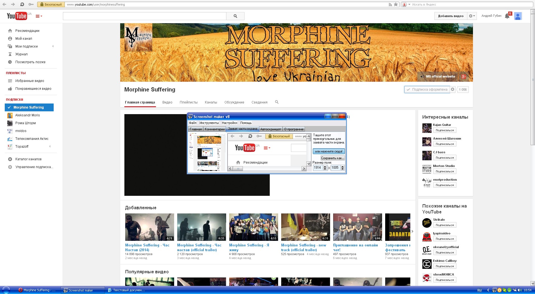Open the channel's Обсуждение tab
This screenshot has height=294, width=535.
[x=234, y=102]
